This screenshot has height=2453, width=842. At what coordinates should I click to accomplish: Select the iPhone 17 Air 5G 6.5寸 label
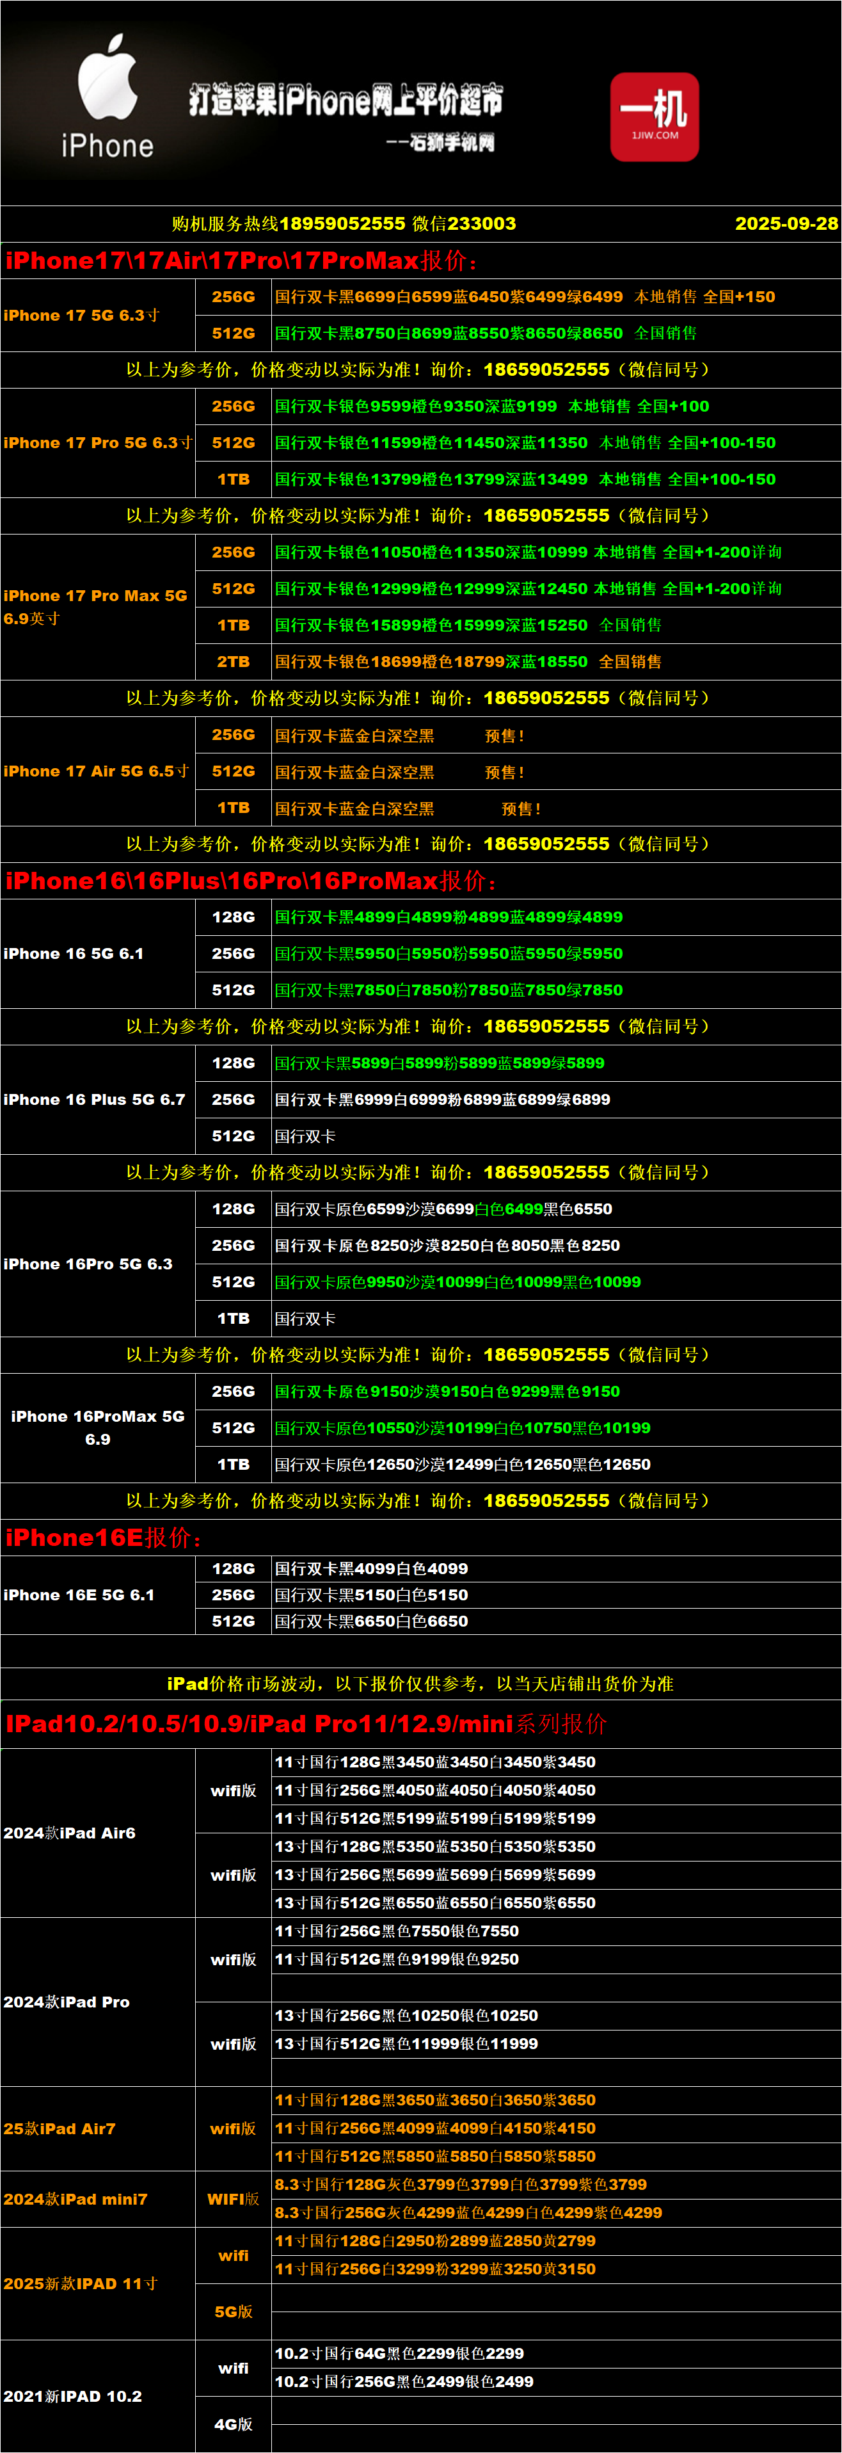pyautogui.click(x=96, y=771)
